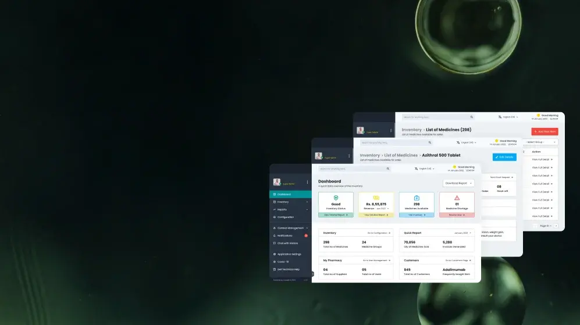The height and width of the screenshot is (325, 580).
Task: Click the red Medicine Shortage warning icon
Action: [x=457, y=198]
